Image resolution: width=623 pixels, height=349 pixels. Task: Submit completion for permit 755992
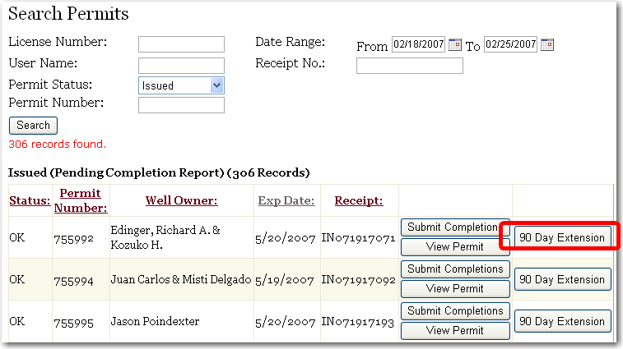pyautogui.click(x=455, y=227)
